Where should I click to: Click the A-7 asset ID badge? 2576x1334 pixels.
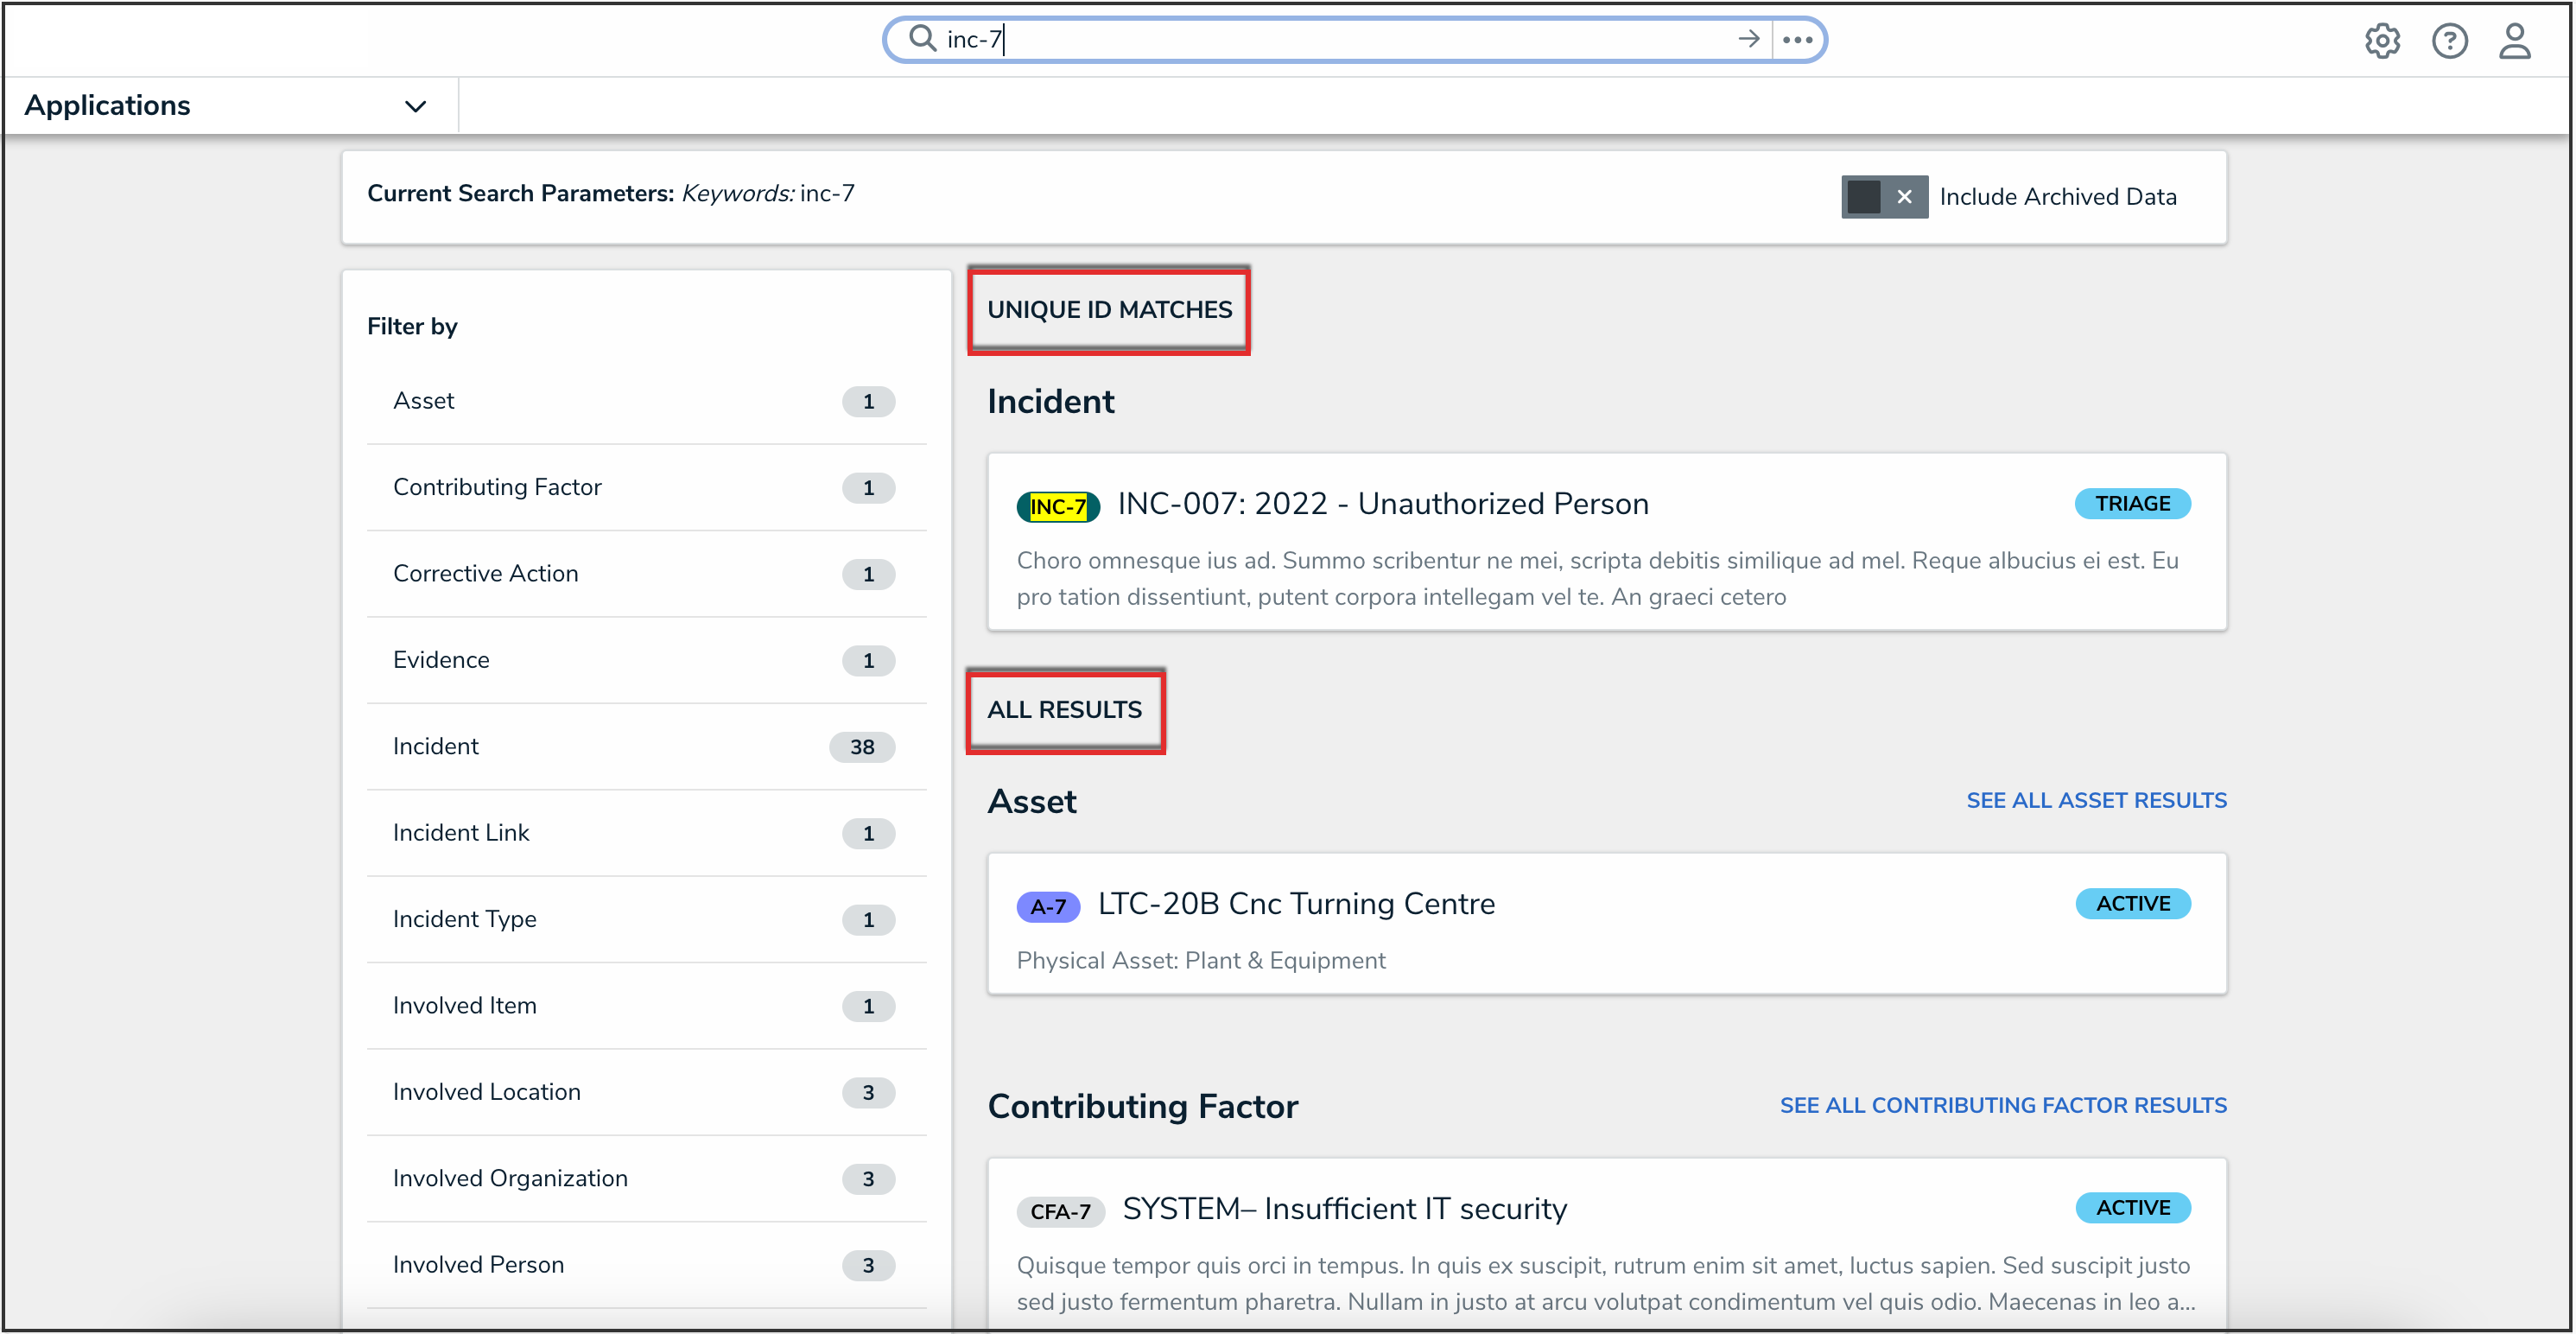point(1047,906)
